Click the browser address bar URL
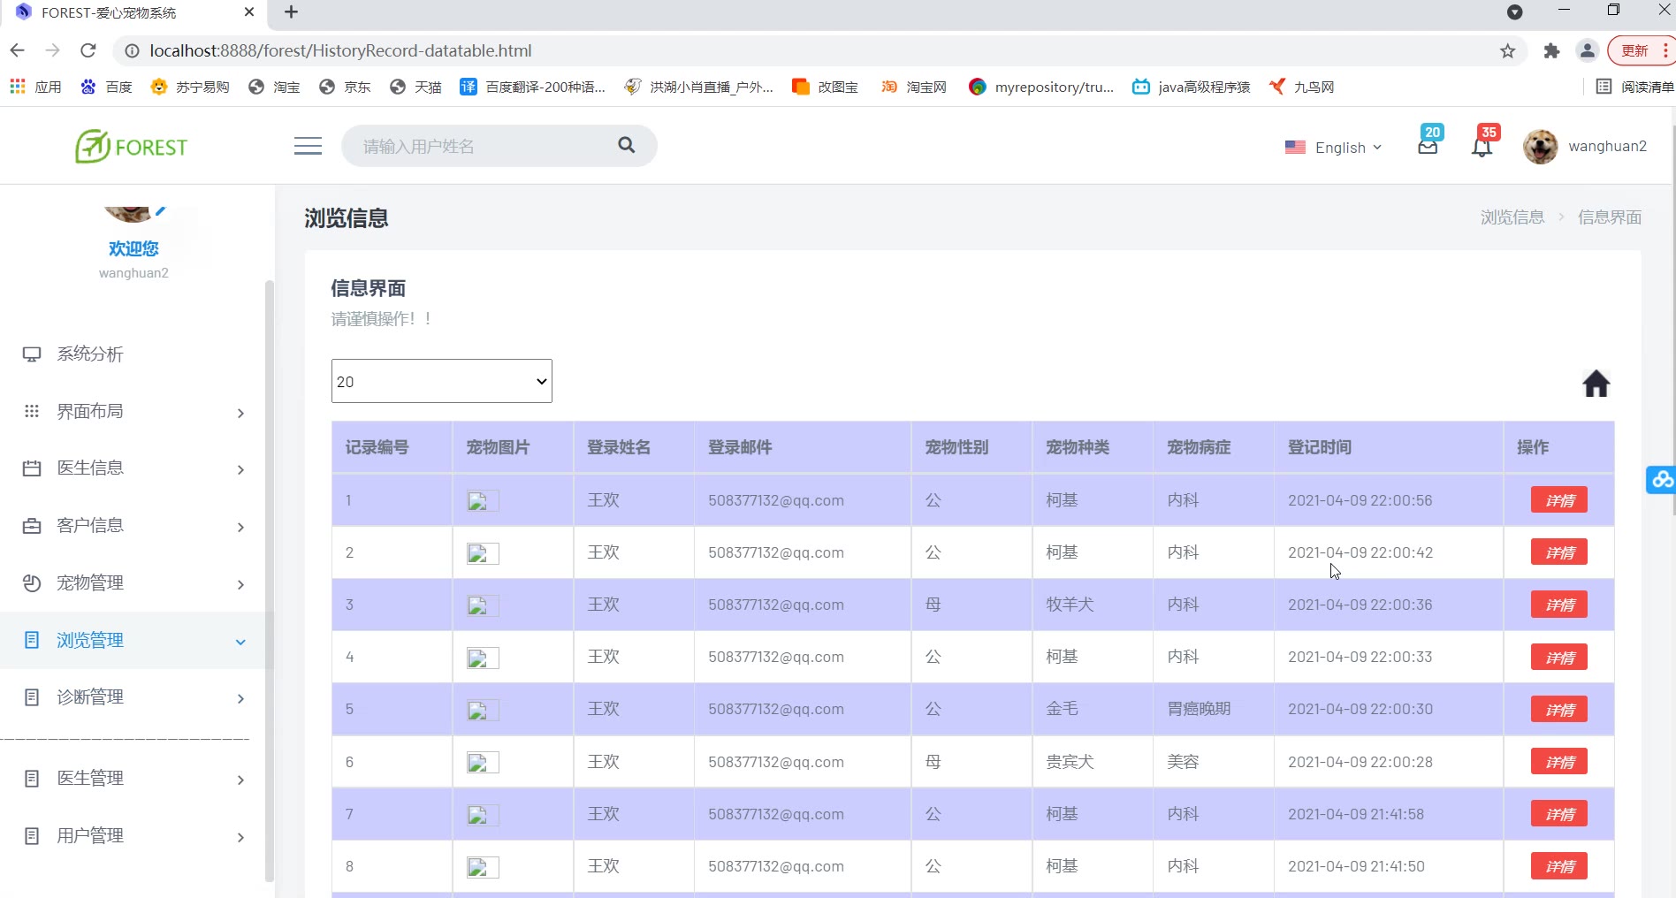 tap(340, 51)
